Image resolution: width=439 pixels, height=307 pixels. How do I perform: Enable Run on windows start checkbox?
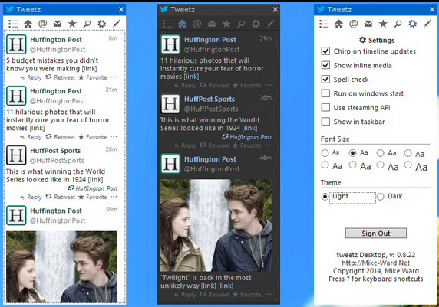325,93
